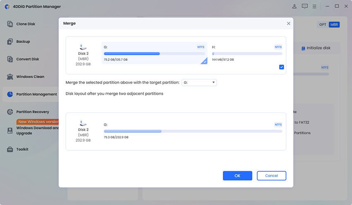
Task: Click the Backup sidebar icon
Action: coord(10,41)
